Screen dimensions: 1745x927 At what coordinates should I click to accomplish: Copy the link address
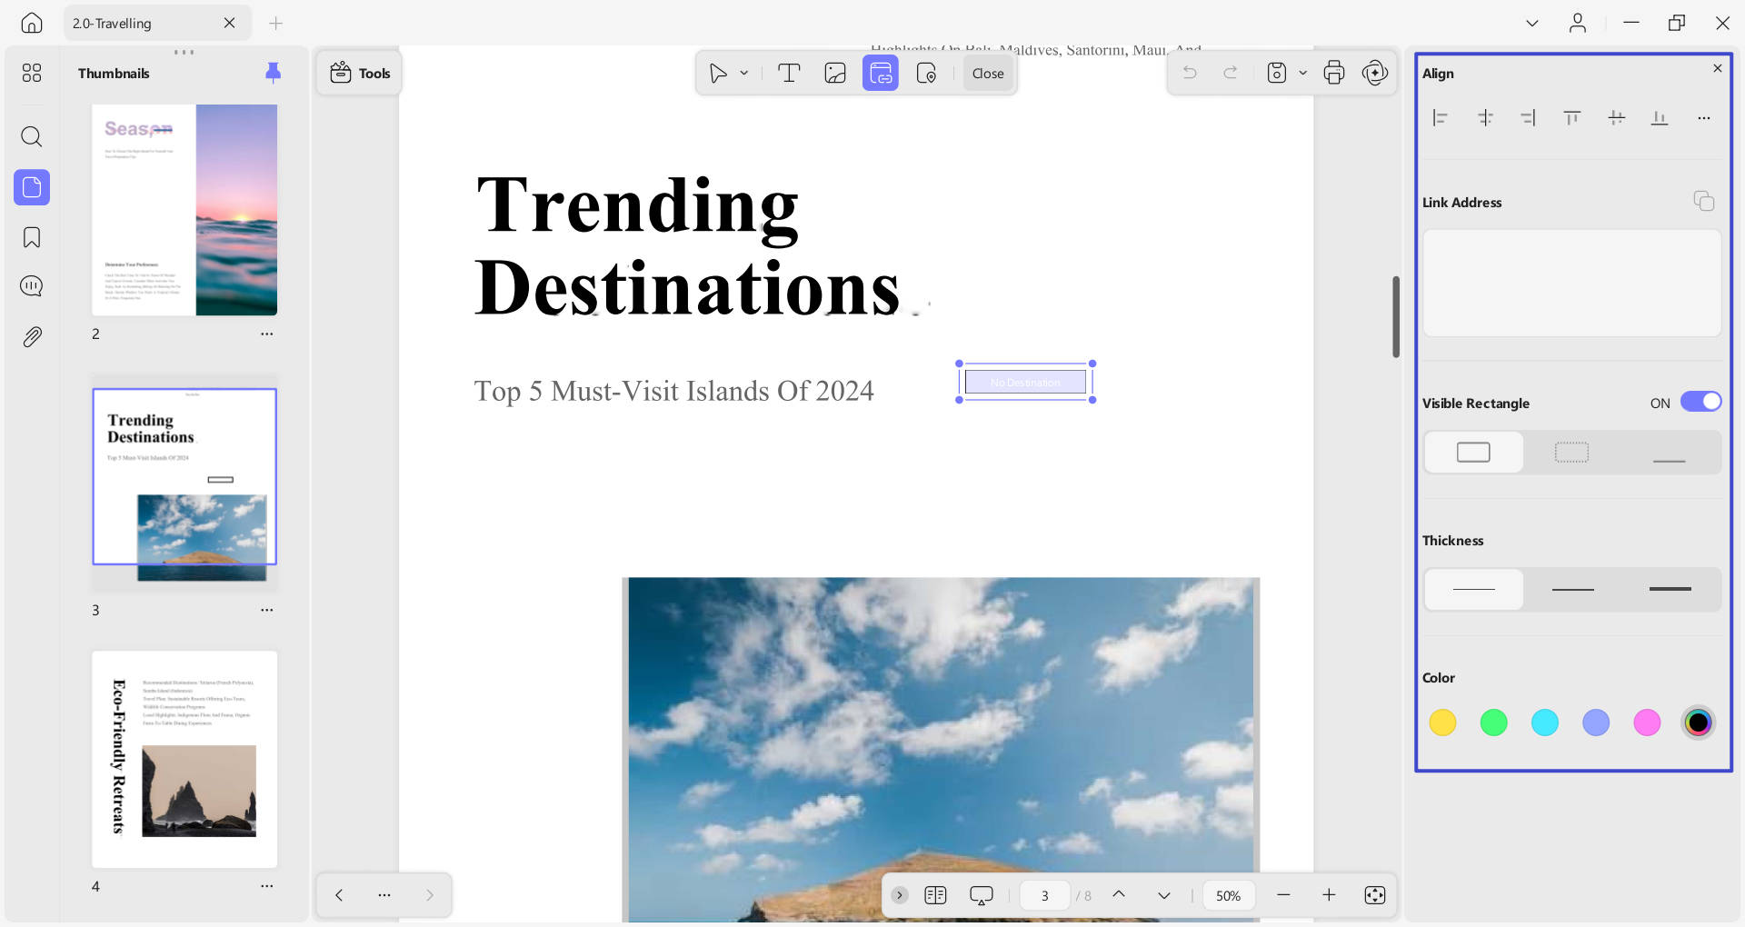tap(1704, 201)
